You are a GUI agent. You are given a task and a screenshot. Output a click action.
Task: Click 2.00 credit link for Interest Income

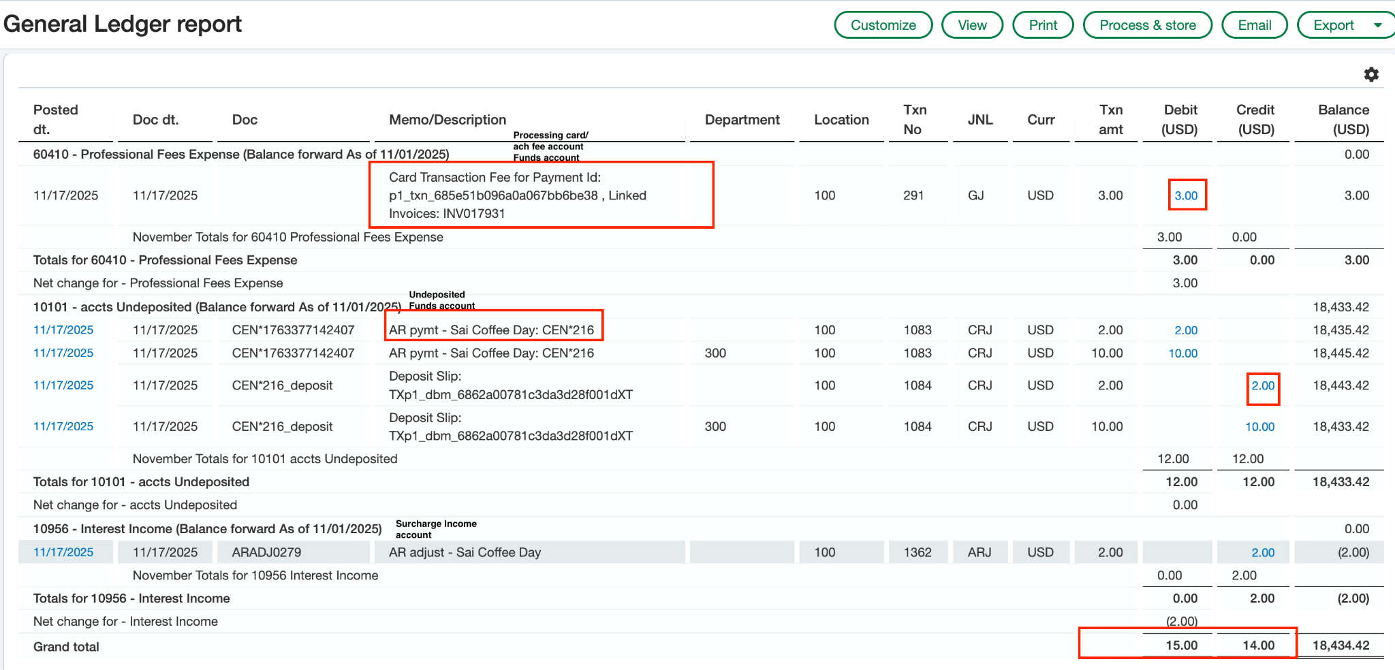coord(1262,553)
